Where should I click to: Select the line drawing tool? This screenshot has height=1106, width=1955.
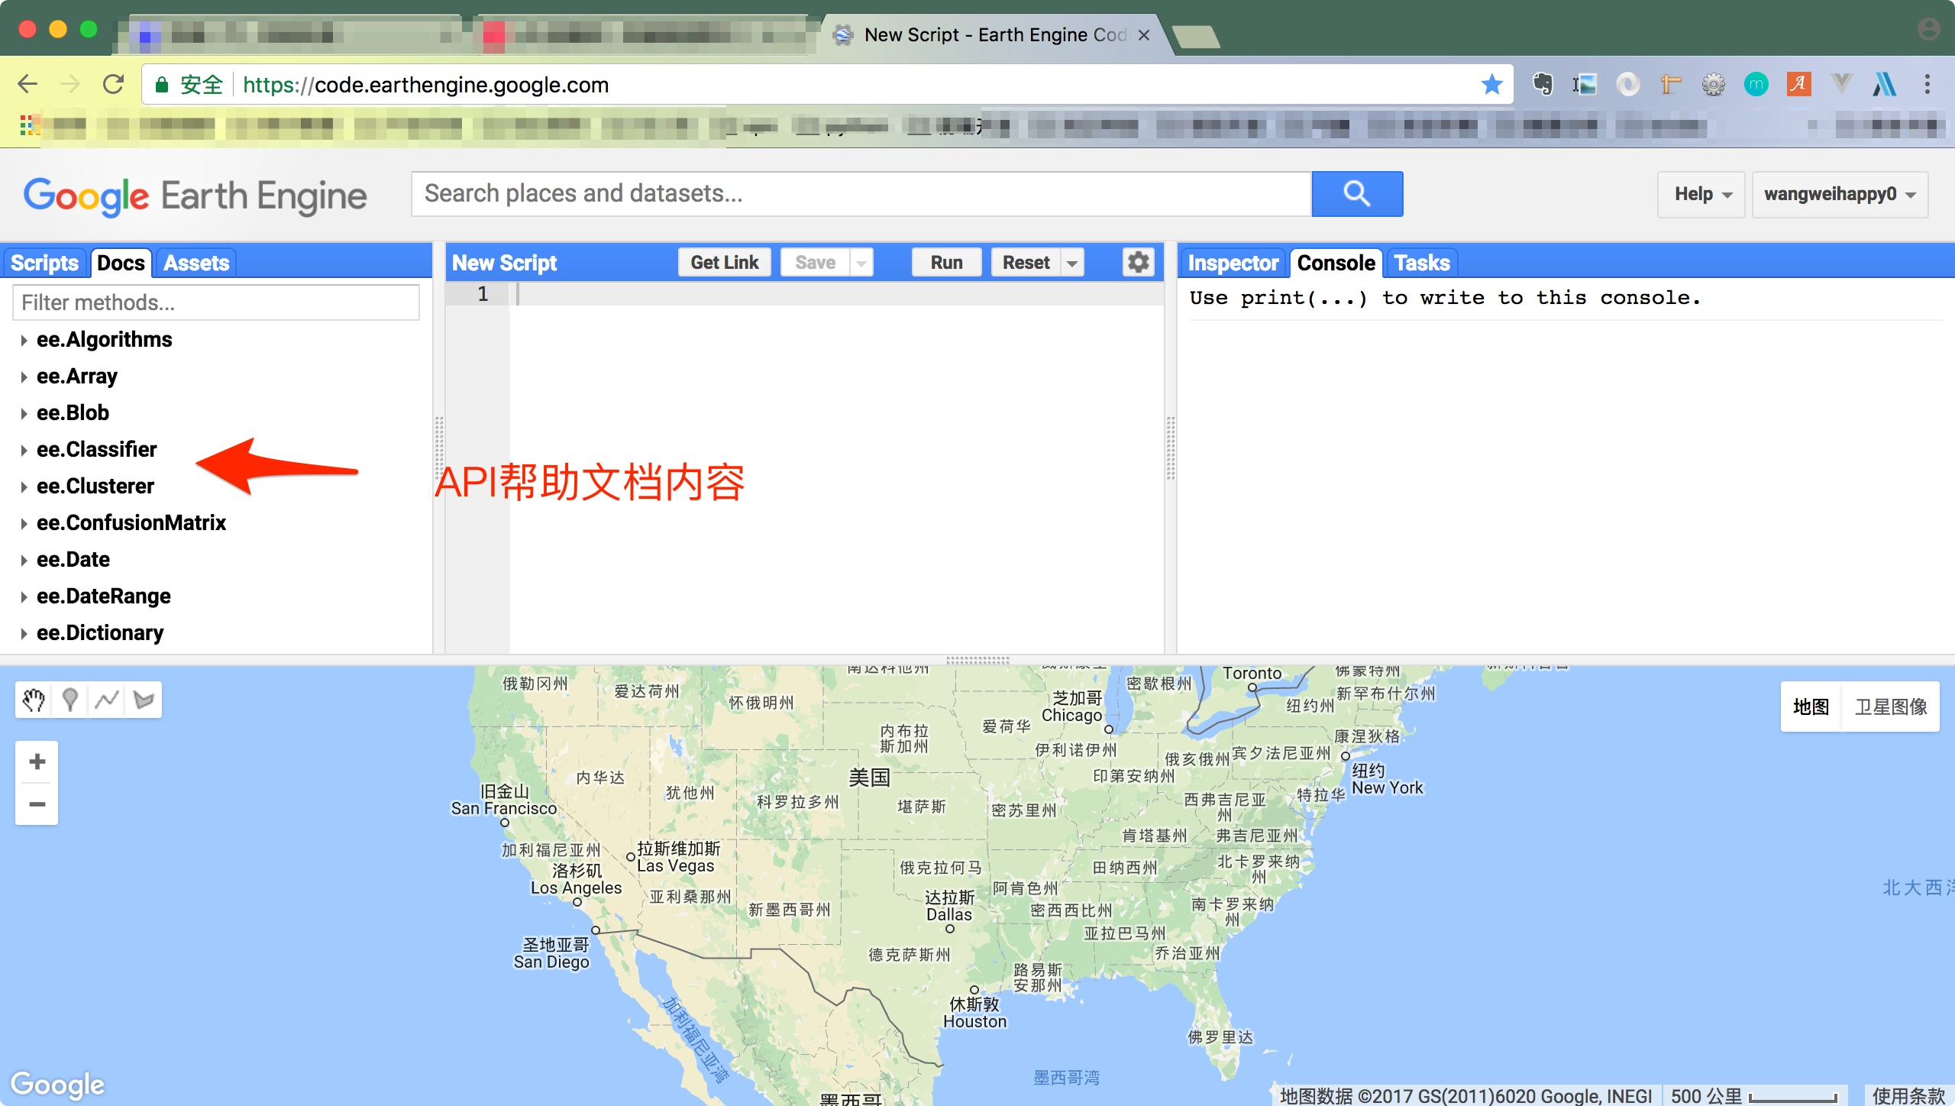click(106, 699)
